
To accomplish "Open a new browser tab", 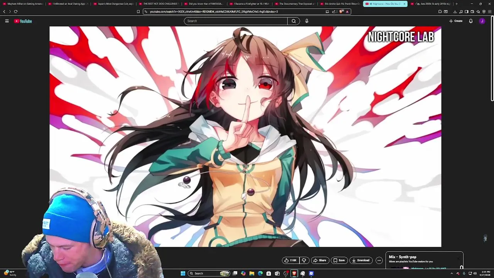I will tap(457, 4).
